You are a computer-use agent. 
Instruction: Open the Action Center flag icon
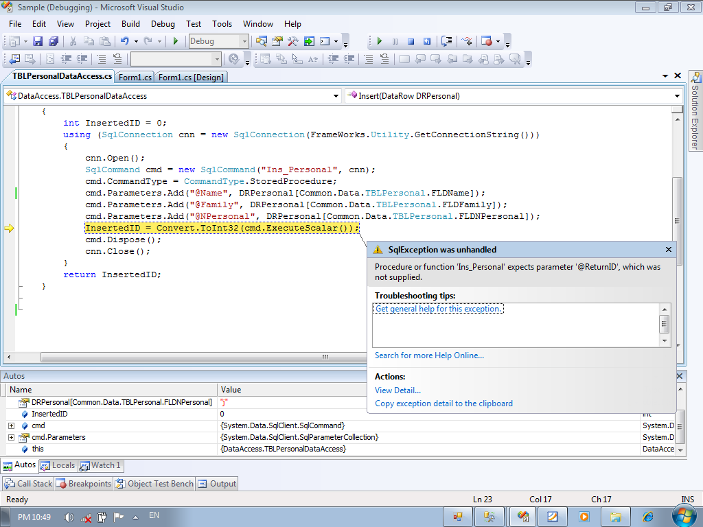click(x=118, y=517)
